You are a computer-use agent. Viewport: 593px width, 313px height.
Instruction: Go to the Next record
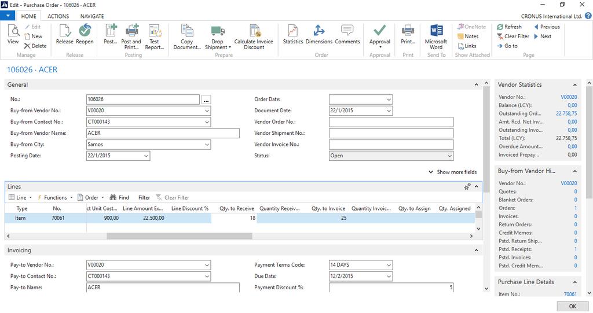point(542,36)
